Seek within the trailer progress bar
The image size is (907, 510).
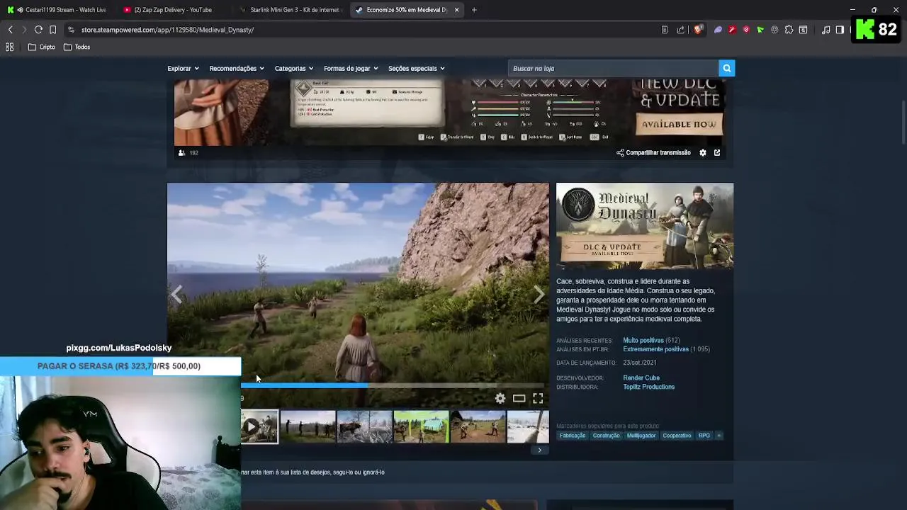pos(393,386)
